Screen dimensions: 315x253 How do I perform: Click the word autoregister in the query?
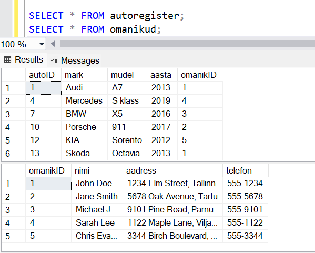point(145,16)
